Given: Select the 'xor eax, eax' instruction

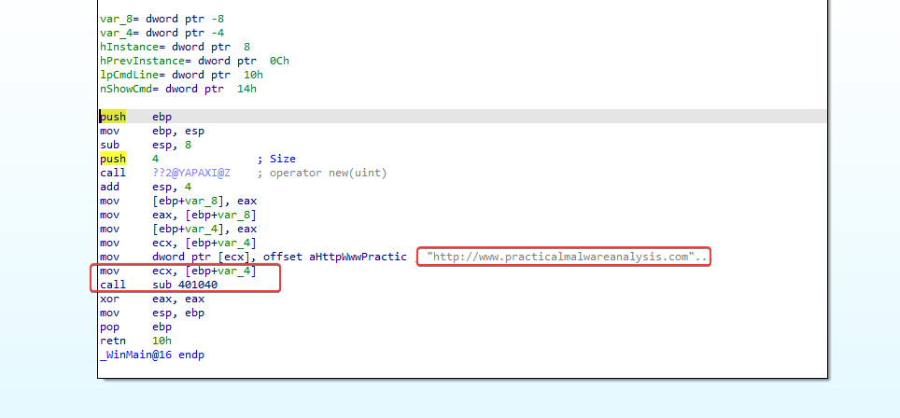Looking at the screenshot, I should coord(152,299).
